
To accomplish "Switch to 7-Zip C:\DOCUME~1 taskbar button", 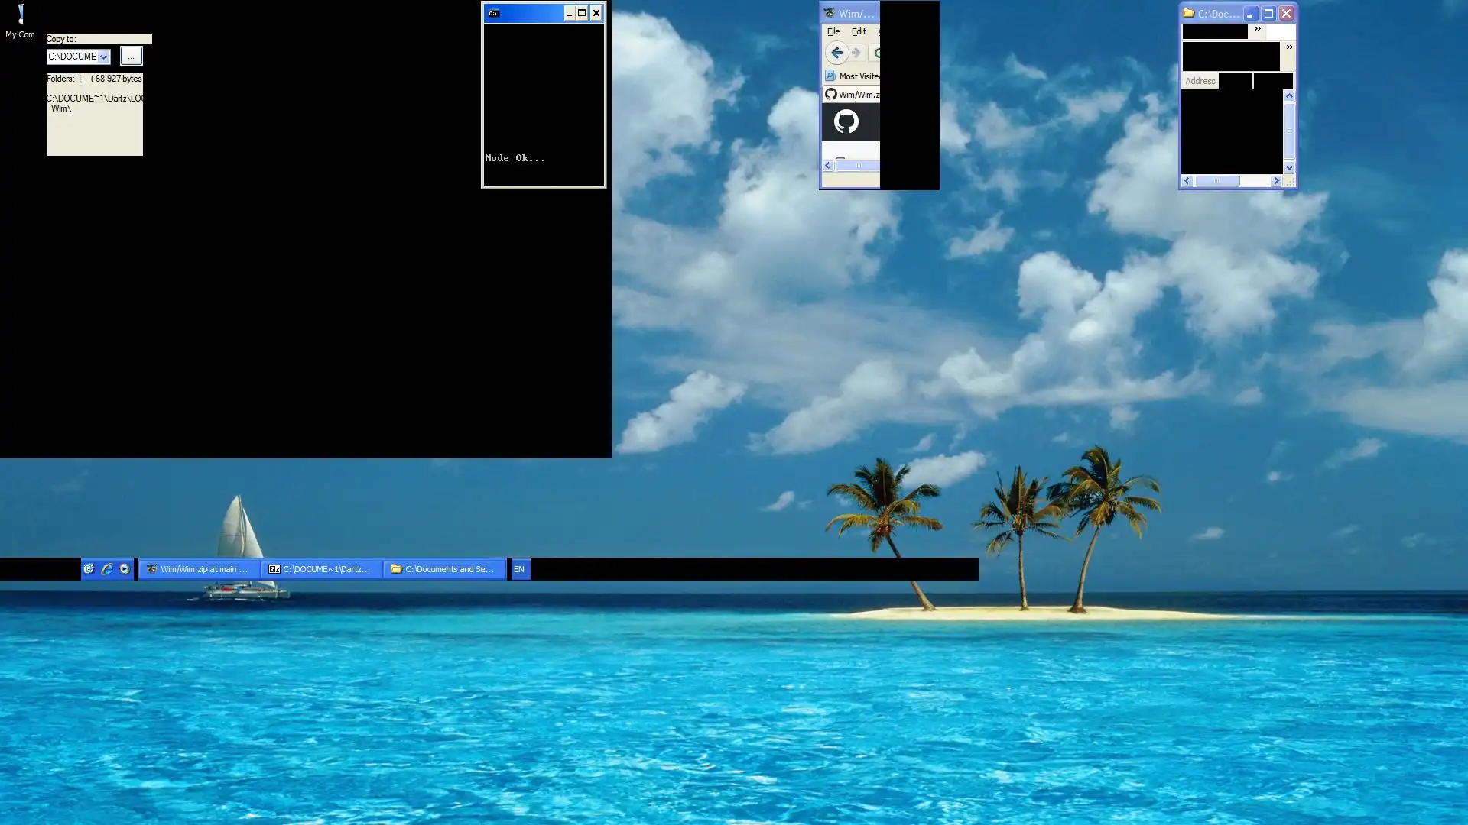I will tap(321, 569).
